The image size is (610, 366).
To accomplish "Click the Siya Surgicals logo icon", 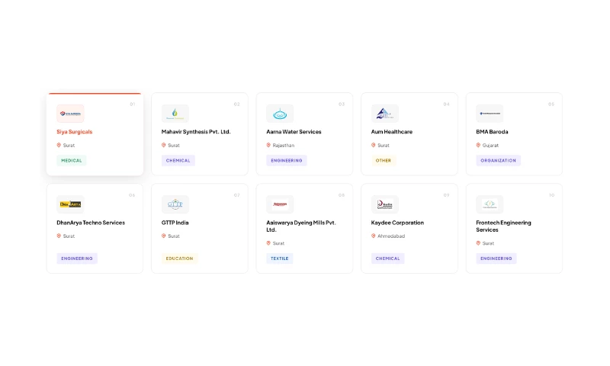I will [x=70, y=114].
